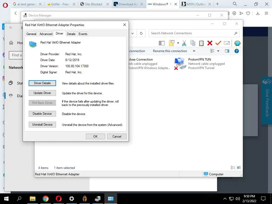Click the Find a setting search box
The image size is (272, 204).
16,55
